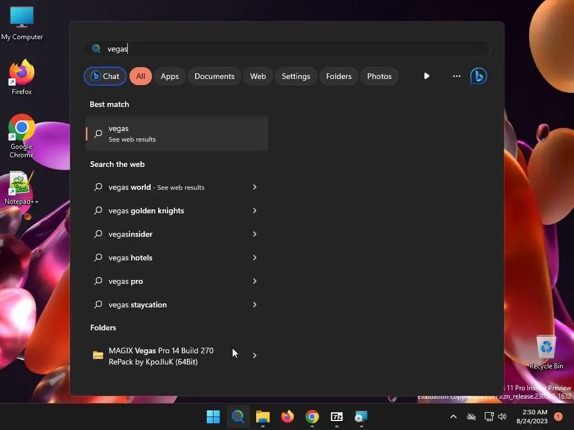Switch to the Apps filter
Image resolution: width=574 pixels, height=430 pixels.
169,76
